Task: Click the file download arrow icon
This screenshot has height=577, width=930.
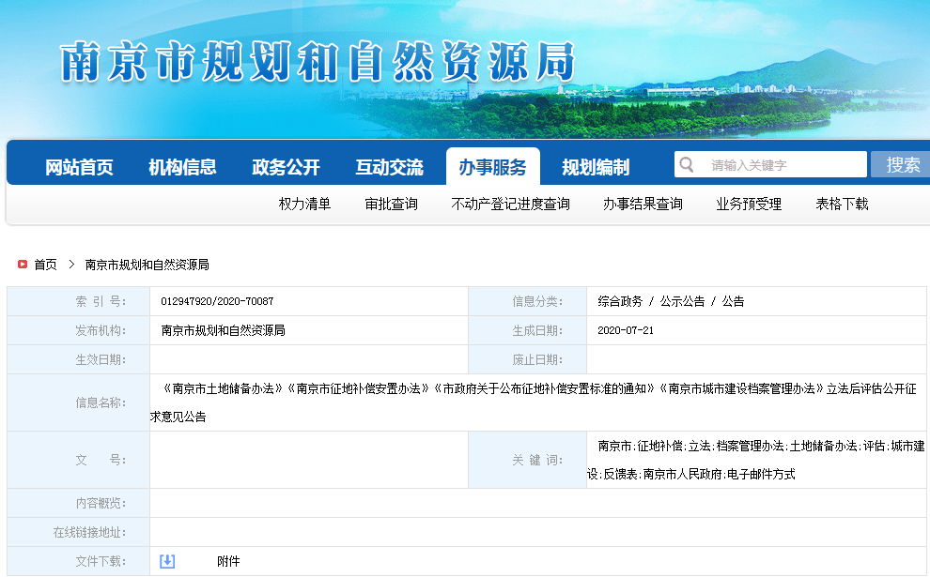Action: [167, 561]
